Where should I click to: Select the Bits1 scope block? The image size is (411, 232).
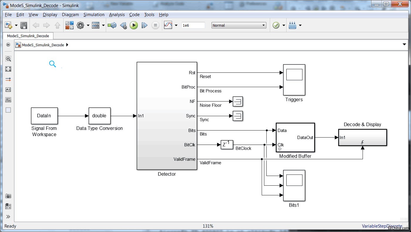(x=294, y=185)
